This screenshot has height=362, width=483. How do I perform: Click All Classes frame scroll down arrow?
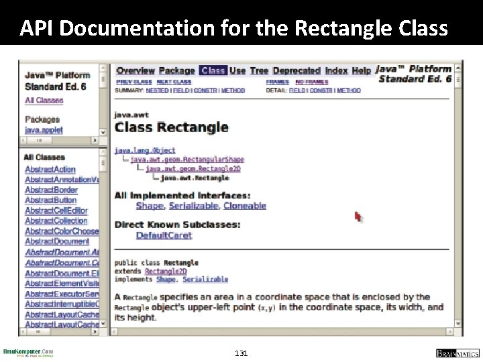pos(103,324)
